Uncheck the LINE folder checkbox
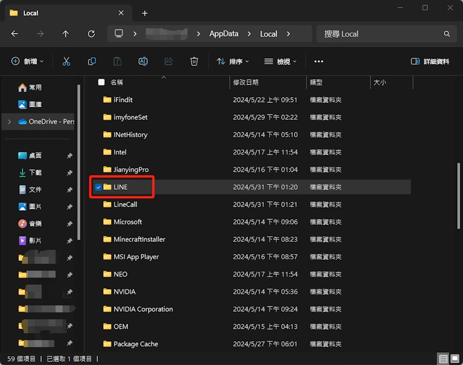This screenshot has height=365, width=463. tap(98, 187)
